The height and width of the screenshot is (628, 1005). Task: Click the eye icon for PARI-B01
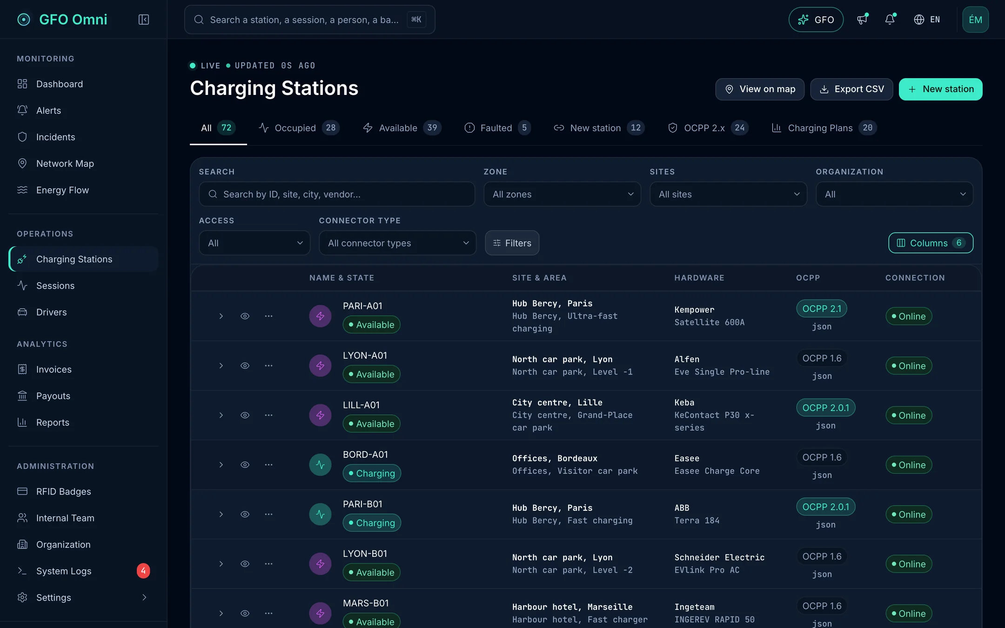click(x=245, y=514)
